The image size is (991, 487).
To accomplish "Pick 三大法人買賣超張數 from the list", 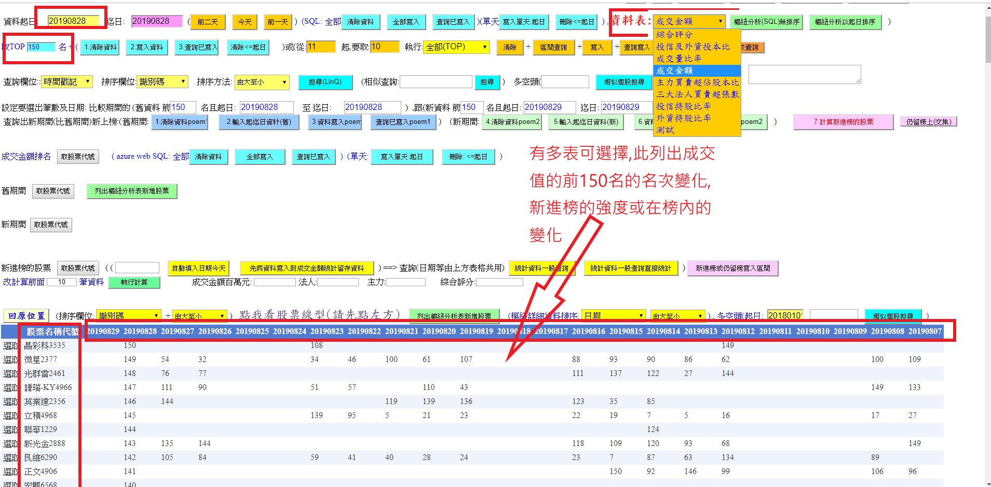I will click(697, 94).
